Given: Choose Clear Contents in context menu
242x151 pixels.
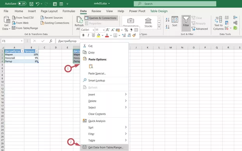Looking at the screenshot, I should (x=104, y=114).
